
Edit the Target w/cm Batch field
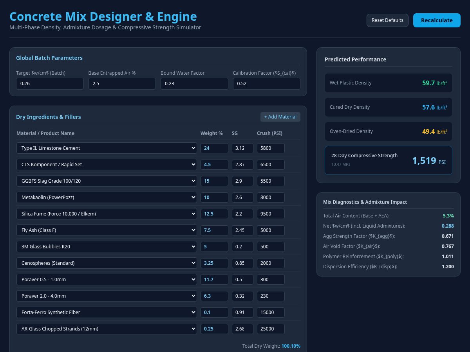50,84
